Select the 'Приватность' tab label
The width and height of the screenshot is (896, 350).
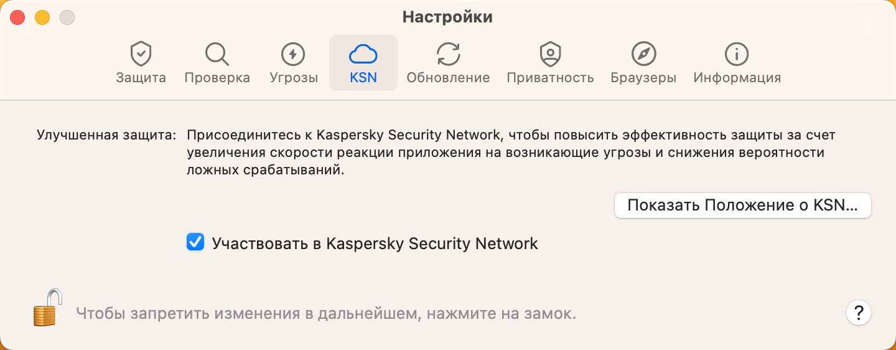tap(550, 78)
